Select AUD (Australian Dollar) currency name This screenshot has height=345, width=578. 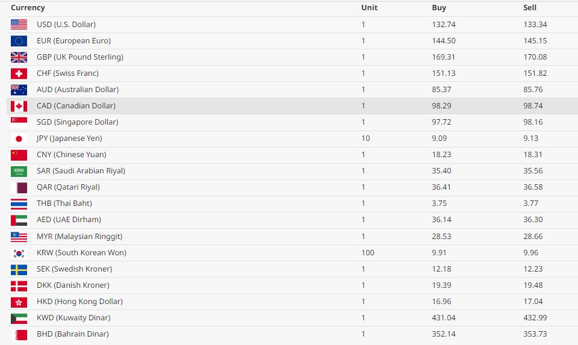pos(78,90)
